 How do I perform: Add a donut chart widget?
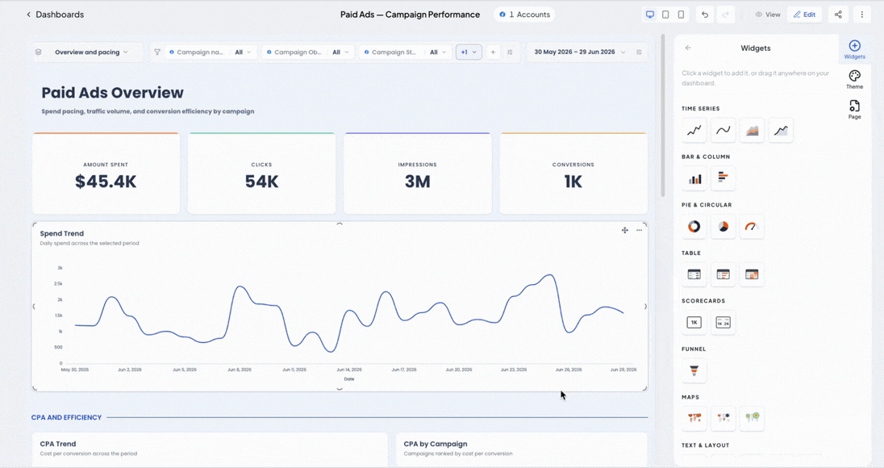click(694, 227)
